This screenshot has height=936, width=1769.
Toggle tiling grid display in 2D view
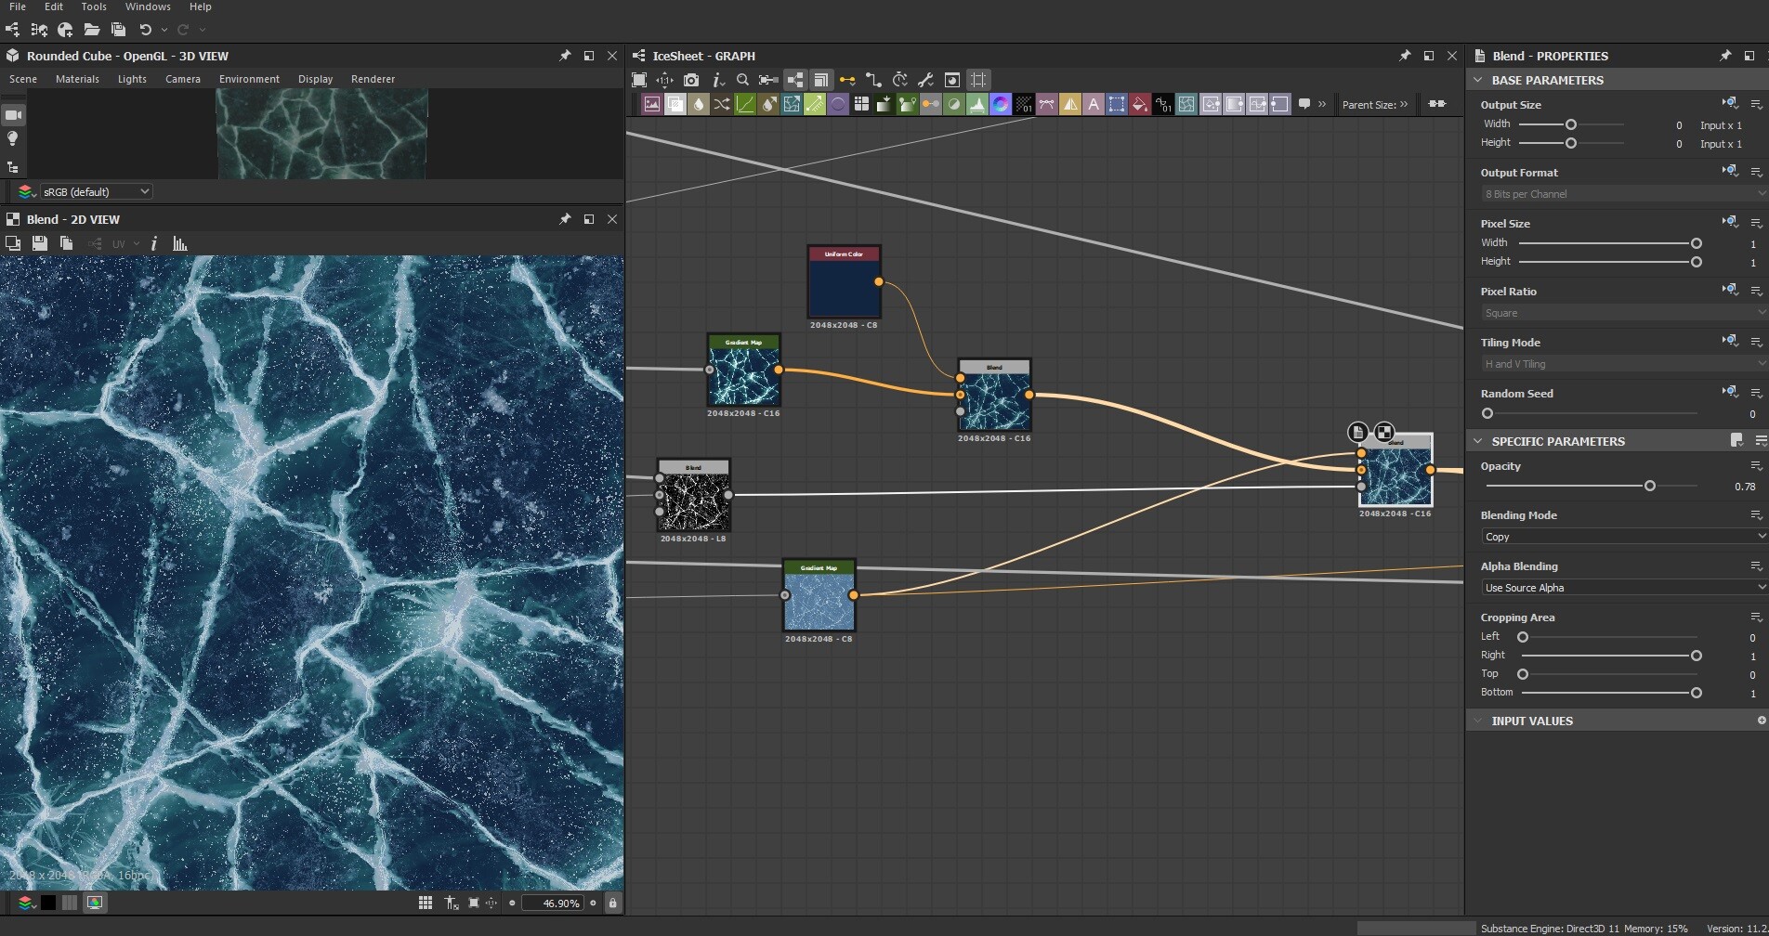[x=426, y=903]
